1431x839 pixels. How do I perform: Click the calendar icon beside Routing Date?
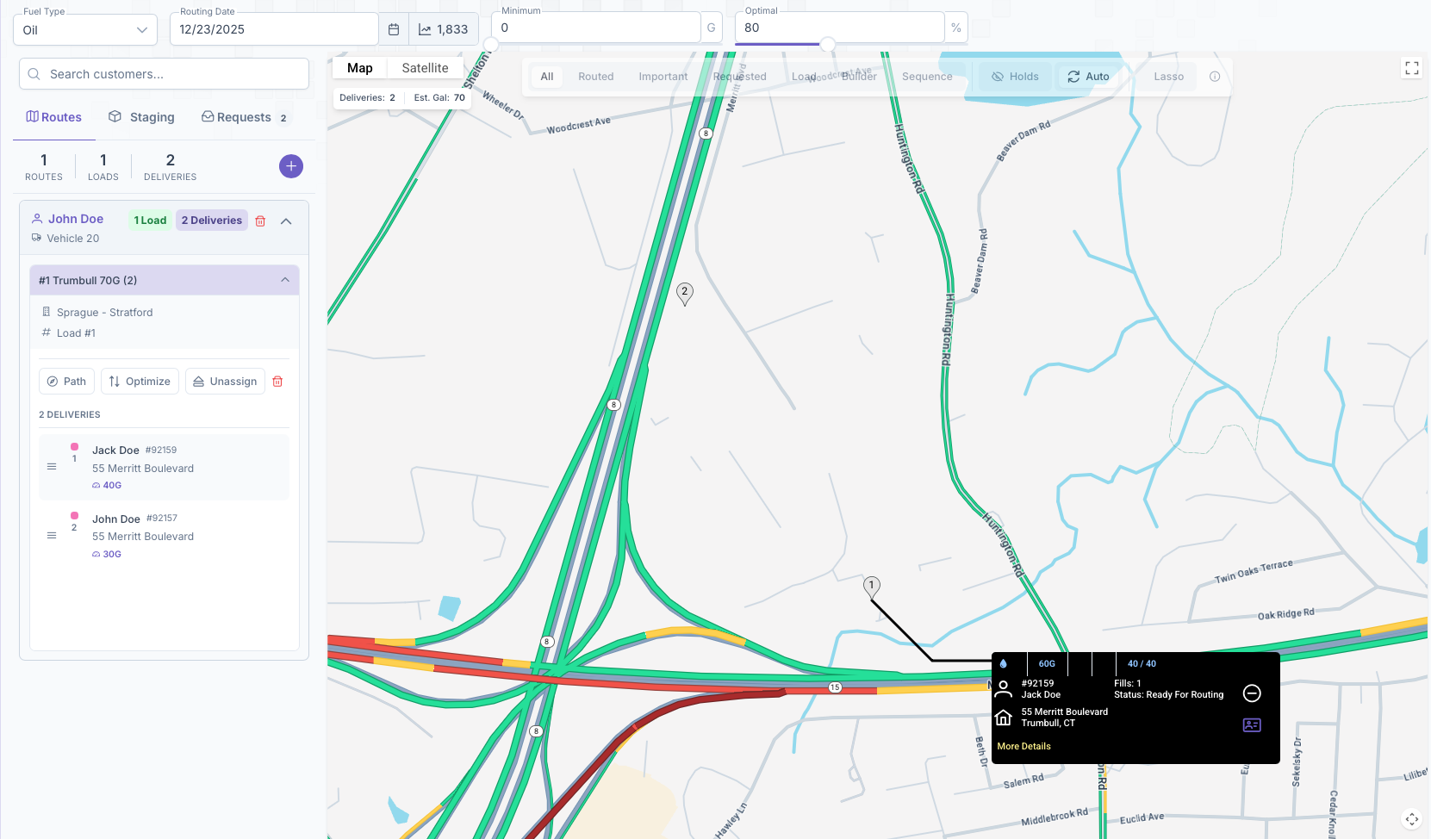[x=394, y=29]
